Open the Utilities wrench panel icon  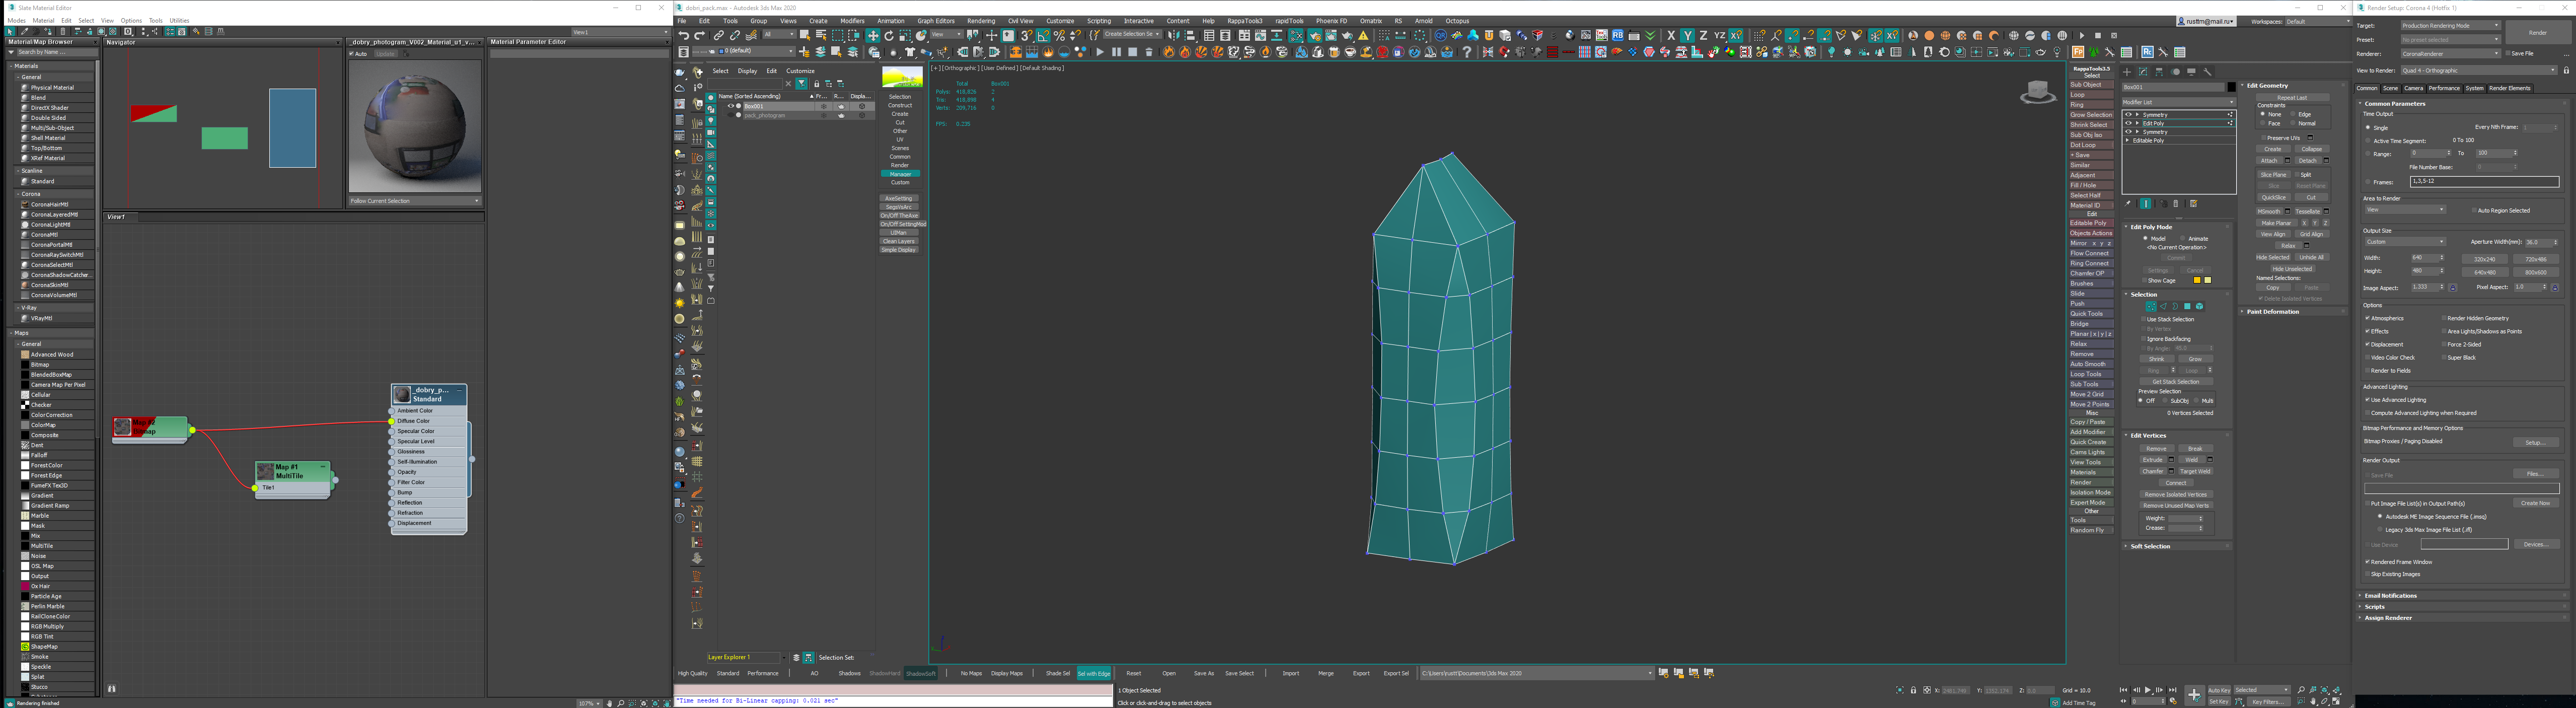coord(2208,72)
